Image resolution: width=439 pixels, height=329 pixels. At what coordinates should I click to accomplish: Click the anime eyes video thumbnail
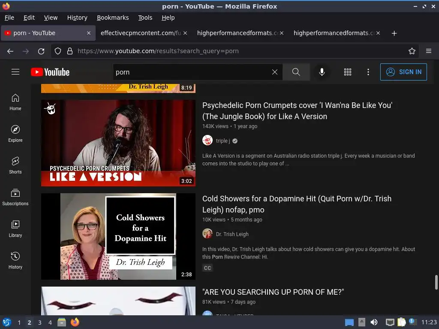pyautogui.click(x=118, y=301)
